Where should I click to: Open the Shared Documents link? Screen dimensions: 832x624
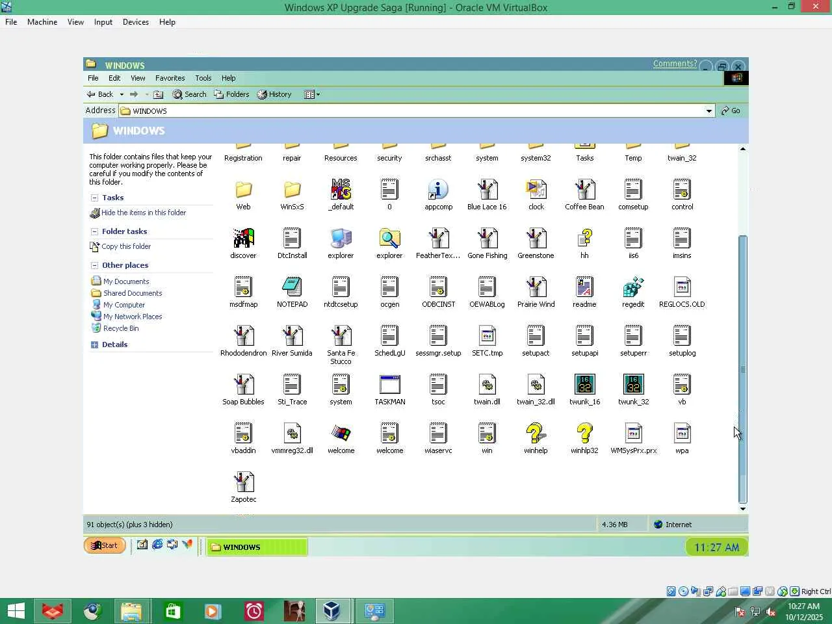click(133, 293)
